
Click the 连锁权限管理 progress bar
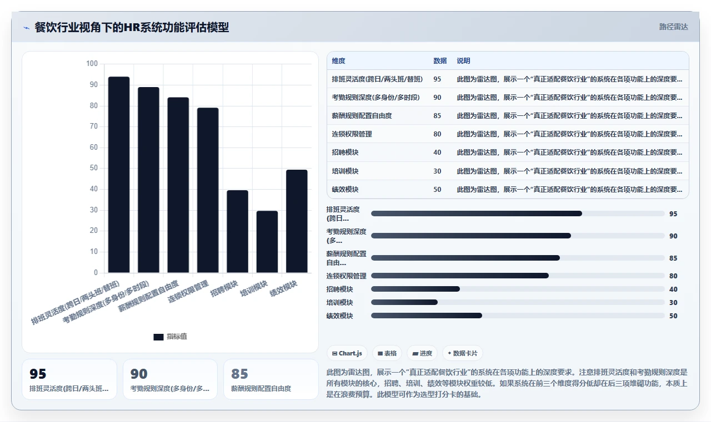[x=518, y=276]
